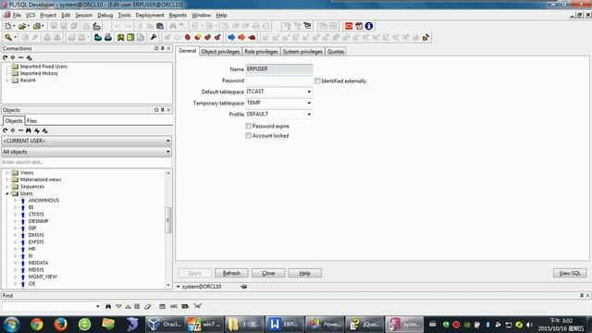Click the binoculars find icon in Objects panel
The width and height of the screenshot is (592, 333).
tap(29, 130)
